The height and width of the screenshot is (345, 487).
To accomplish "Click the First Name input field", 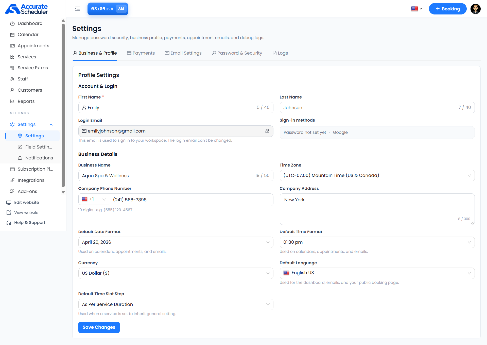I will click(x=176, y=108).
